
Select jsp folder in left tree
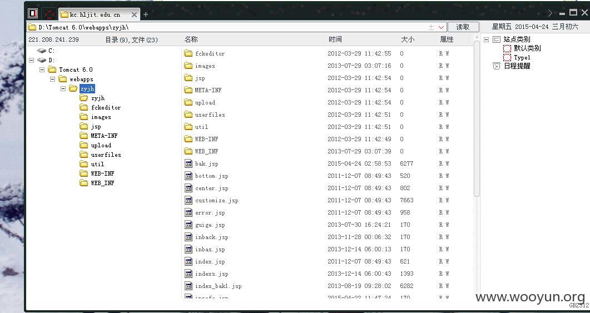[x=96, y=126]
